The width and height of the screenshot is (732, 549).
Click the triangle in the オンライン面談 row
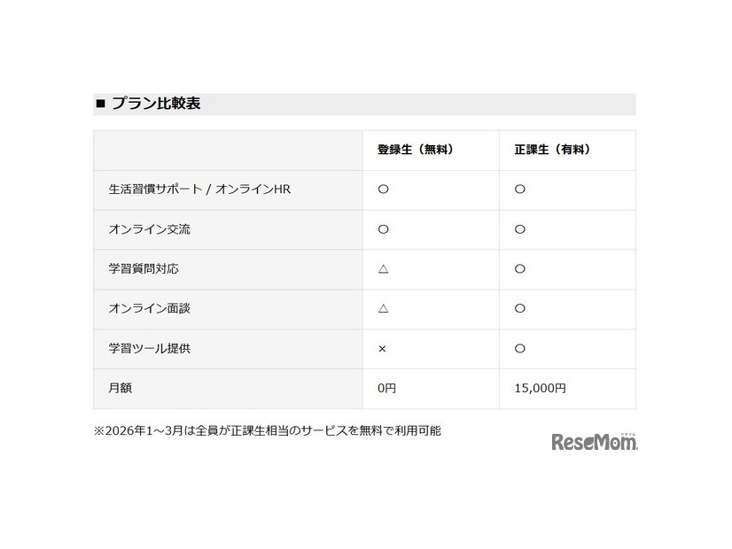[383, 309]
